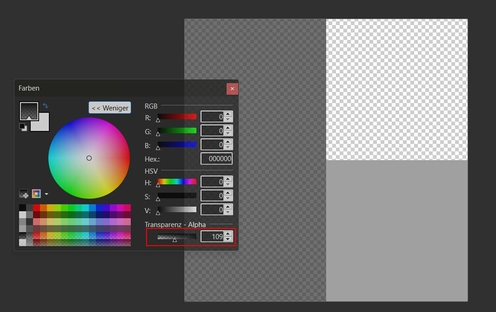Click the solid gray canvas quadrant
The width and height of the screenshot is (496, 312).
397,231
